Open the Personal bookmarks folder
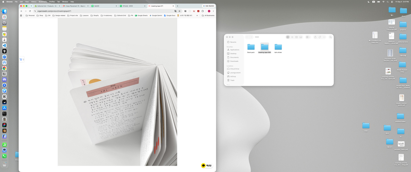This screenshot has height=172, width=411. point(30,15)
